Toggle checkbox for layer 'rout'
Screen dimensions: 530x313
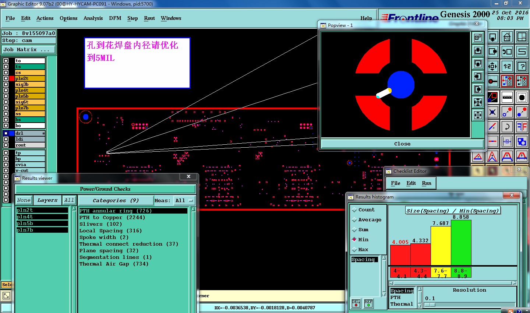click(x=6, y=145)
